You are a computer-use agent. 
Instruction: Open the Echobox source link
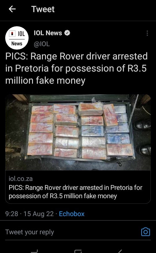point(72,214)
